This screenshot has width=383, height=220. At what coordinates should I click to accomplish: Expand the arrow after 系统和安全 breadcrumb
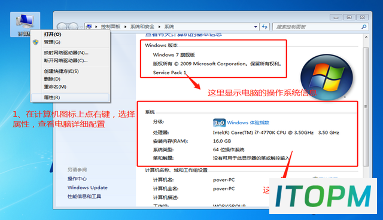click(159, 26)
